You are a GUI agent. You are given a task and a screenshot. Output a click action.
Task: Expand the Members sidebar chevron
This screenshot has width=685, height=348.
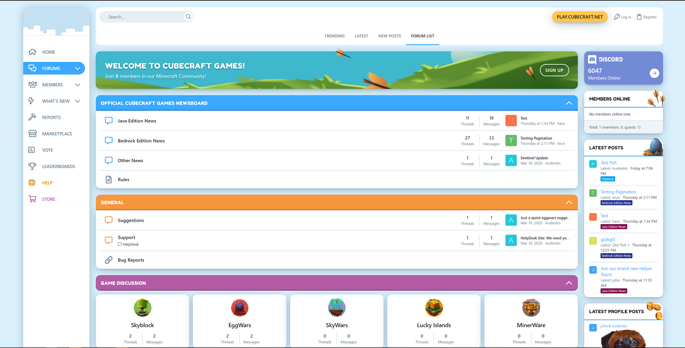point(78,85)
